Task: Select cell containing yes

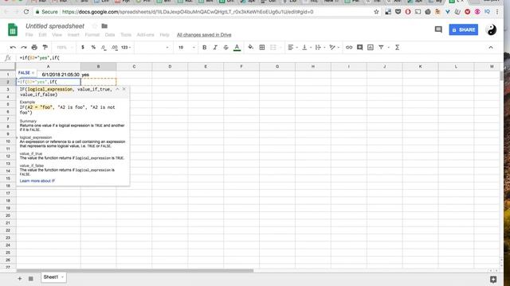Action: click(x=99, y=75)
